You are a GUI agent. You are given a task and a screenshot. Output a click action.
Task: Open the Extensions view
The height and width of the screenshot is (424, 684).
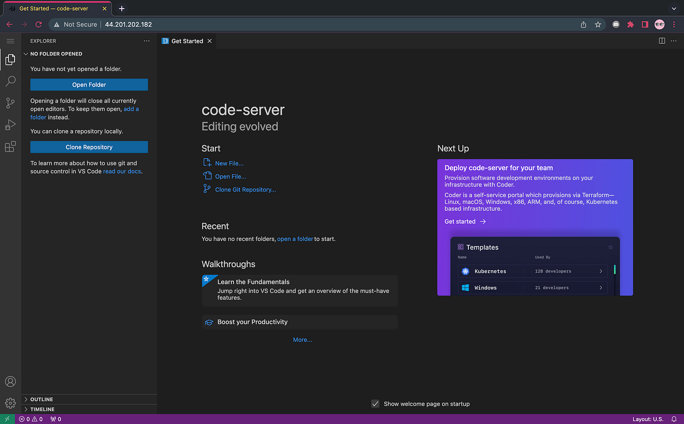pos(10,146)
